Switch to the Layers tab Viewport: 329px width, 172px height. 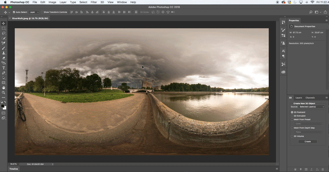299,98
